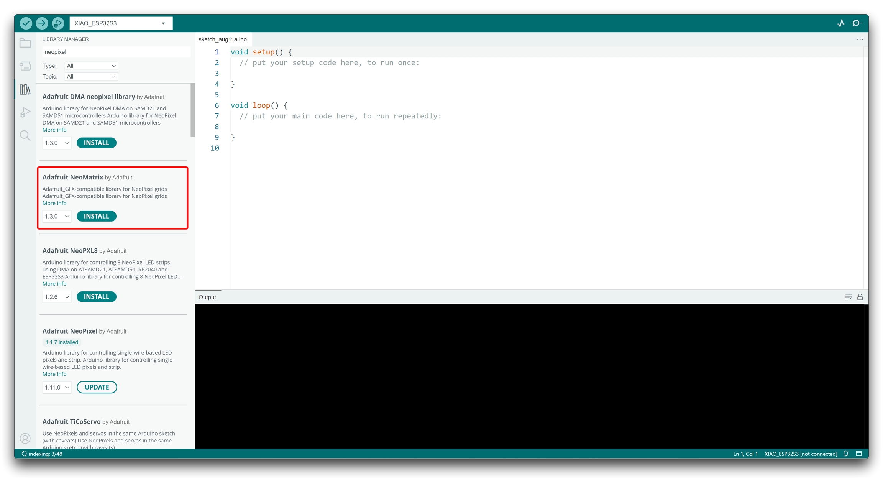Click the Upload arrow button
This screenshot has height=480, width=883.
pos(42,23)
